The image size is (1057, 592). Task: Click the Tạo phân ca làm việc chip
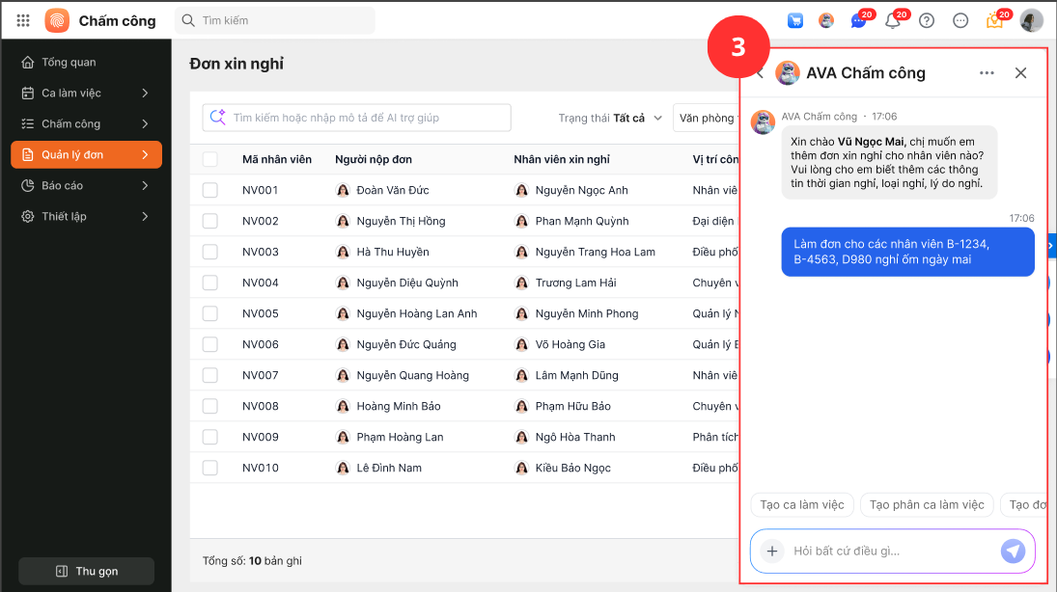(927, 504)
